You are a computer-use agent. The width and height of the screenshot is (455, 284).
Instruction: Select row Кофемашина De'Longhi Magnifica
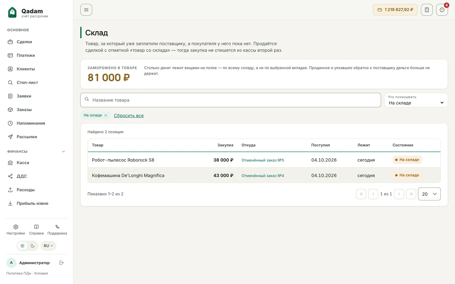tap(264, 175)
